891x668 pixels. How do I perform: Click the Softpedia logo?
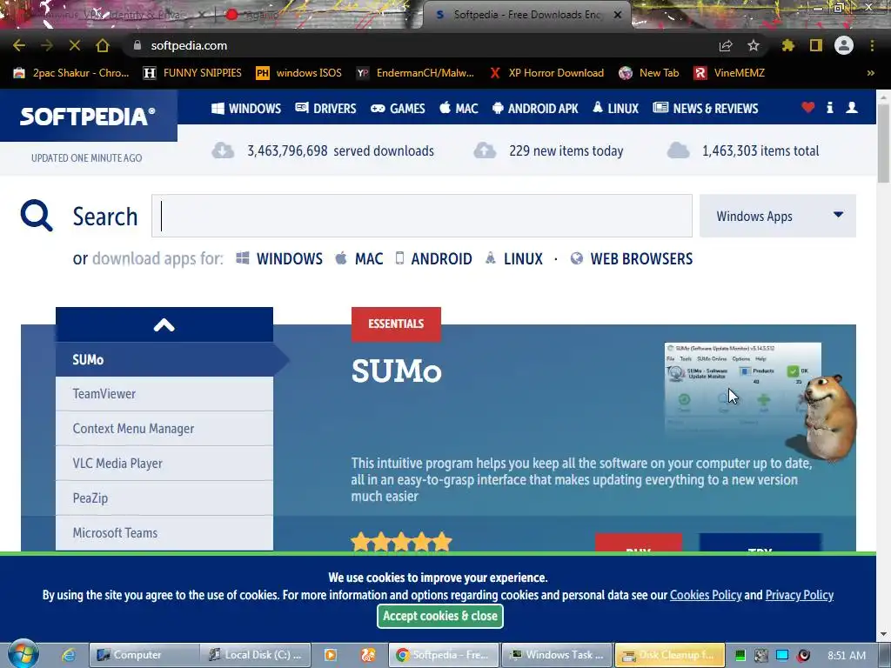coord(88,116)
